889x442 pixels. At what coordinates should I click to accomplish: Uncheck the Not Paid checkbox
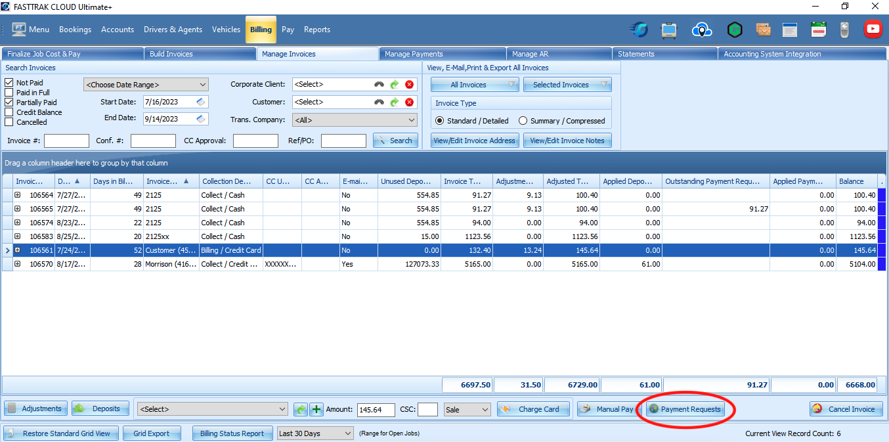click(x=9, y=83)
